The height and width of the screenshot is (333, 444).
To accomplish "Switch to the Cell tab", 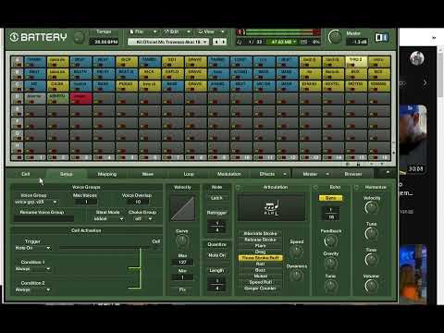I will pos(26,174).
